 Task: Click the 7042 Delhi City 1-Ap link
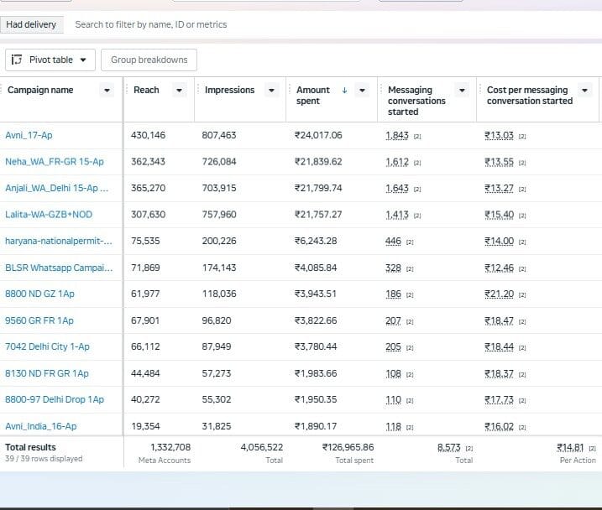(47, 346)
